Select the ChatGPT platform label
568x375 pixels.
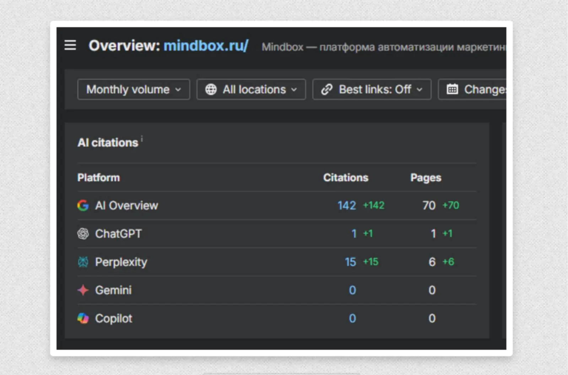[x=118, y=234]
